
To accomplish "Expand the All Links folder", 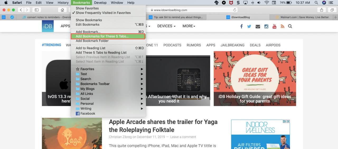I will click(108, 94).
